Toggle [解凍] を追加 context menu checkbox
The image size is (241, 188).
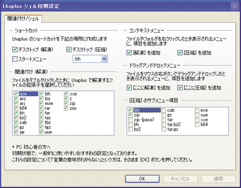click(129, 53)
